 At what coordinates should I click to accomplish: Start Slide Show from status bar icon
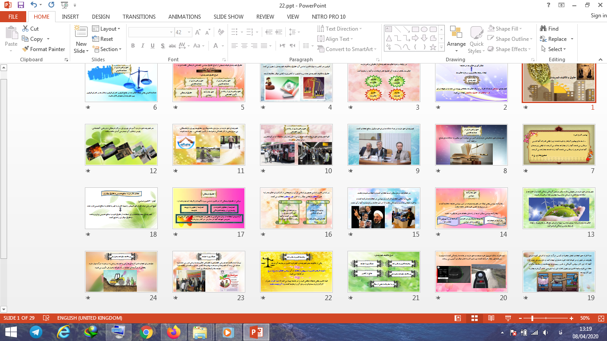[x=507, y=318]
